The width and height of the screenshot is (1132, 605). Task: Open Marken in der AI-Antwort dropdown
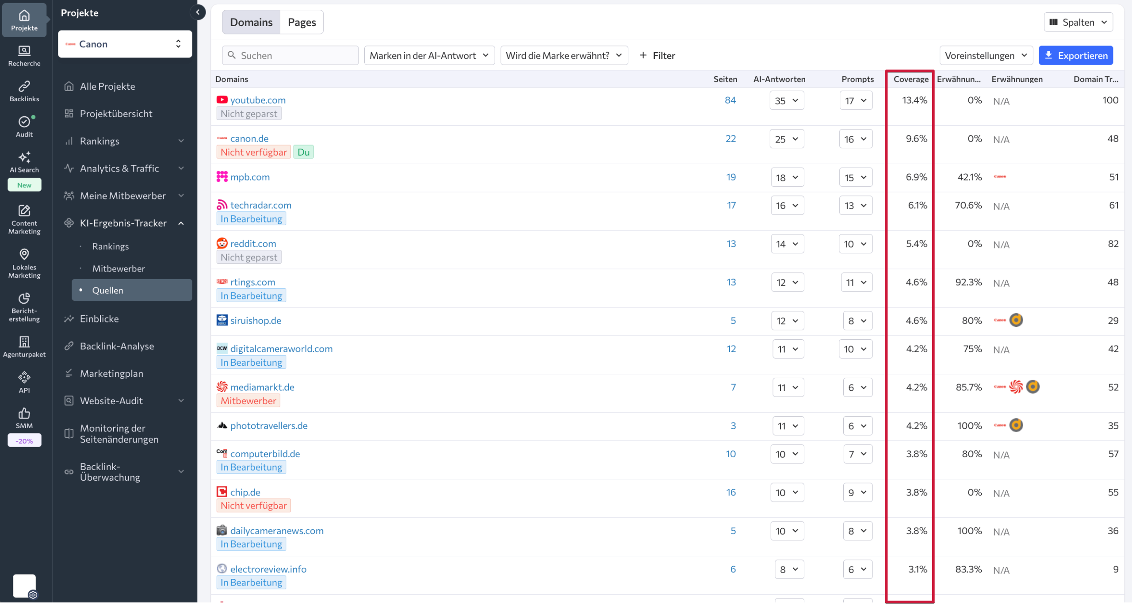pyautogui.click(x=429, y=55)
